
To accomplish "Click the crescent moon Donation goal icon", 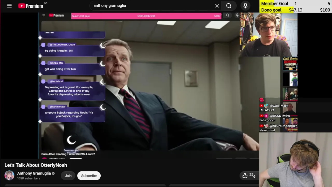I will pyautogui.click(x=71, y=141).
